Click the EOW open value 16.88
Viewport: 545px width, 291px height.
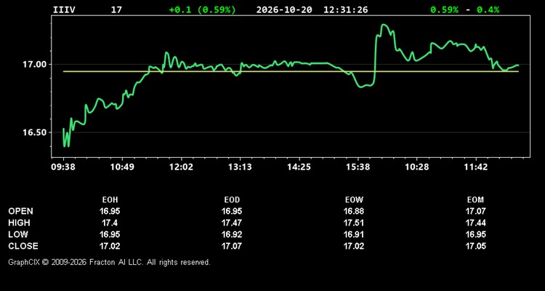point(354,211)
